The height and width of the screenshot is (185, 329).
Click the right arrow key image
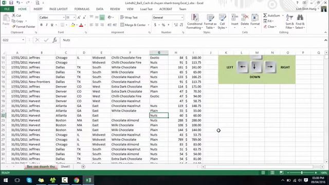click(270, 67)
